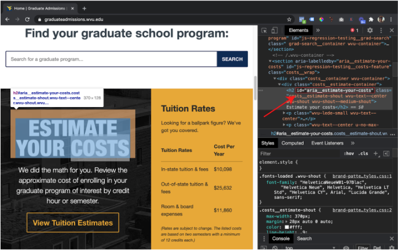Open the code extension with green badge
The image size is (398, 250).
pos(302,19)
